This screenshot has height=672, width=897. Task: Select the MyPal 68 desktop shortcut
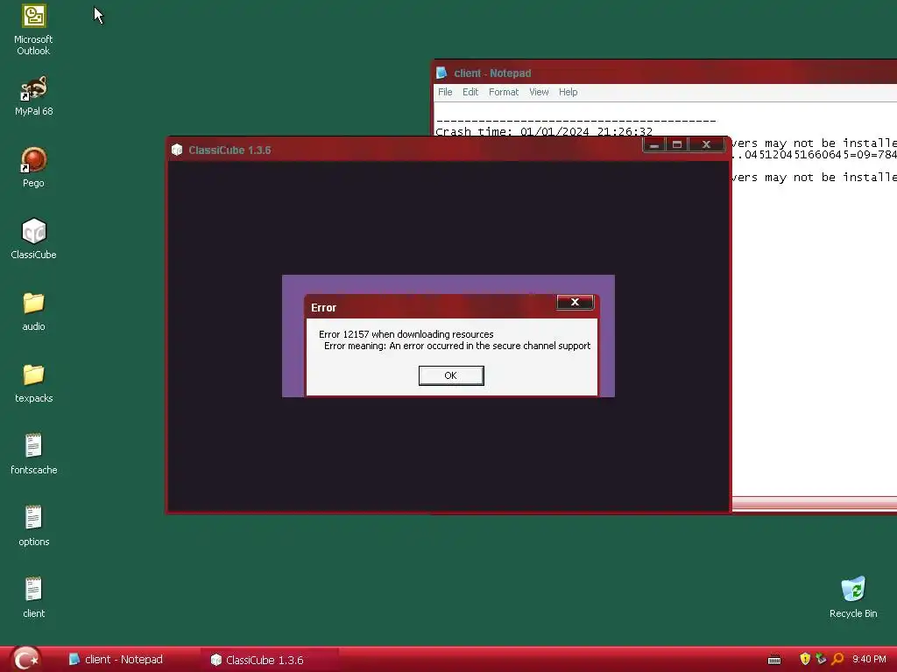pyautogui.click(x=34, y=96)
